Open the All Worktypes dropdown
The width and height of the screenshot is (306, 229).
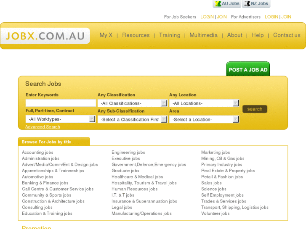61,119
